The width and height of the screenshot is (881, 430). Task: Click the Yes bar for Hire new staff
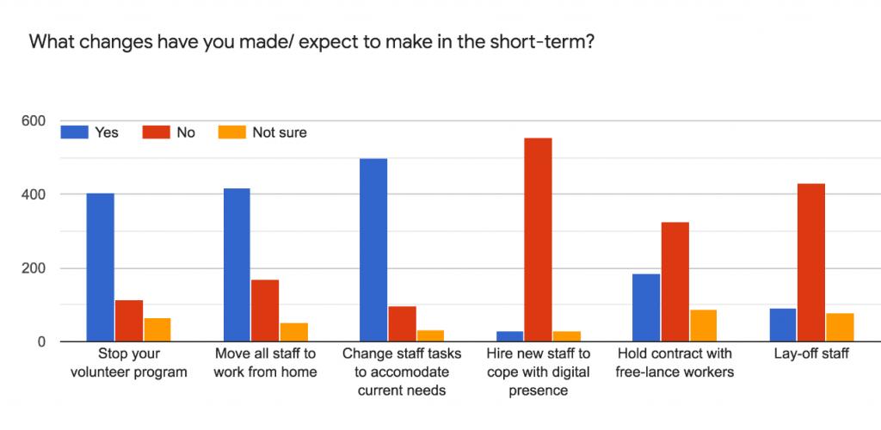pyautogui.click(x=509, y=336)
